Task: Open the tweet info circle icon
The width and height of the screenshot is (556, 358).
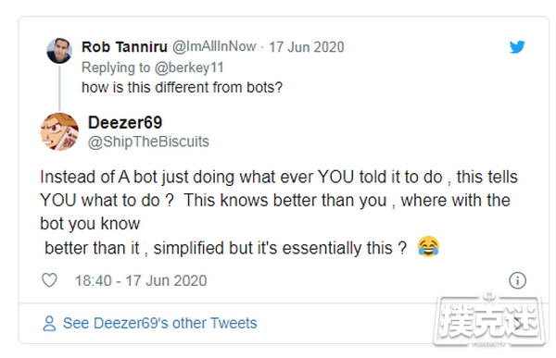Action: pyautogui.click(x=517, y=280)
